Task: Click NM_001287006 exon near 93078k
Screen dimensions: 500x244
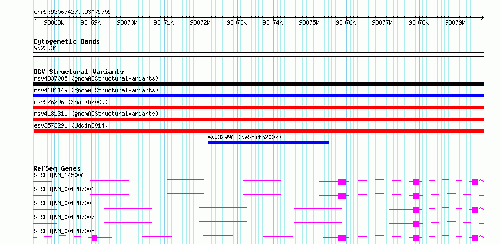Action: [416, 196]
